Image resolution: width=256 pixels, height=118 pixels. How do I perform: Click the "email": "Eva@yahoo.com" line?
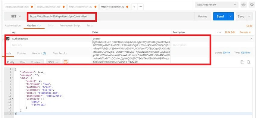[42, 93]
